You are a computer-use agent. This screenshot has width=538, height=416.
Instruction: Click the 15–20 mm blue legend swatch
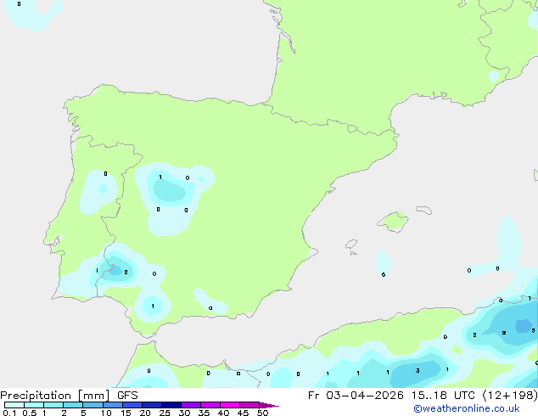[x=132, y=405]
